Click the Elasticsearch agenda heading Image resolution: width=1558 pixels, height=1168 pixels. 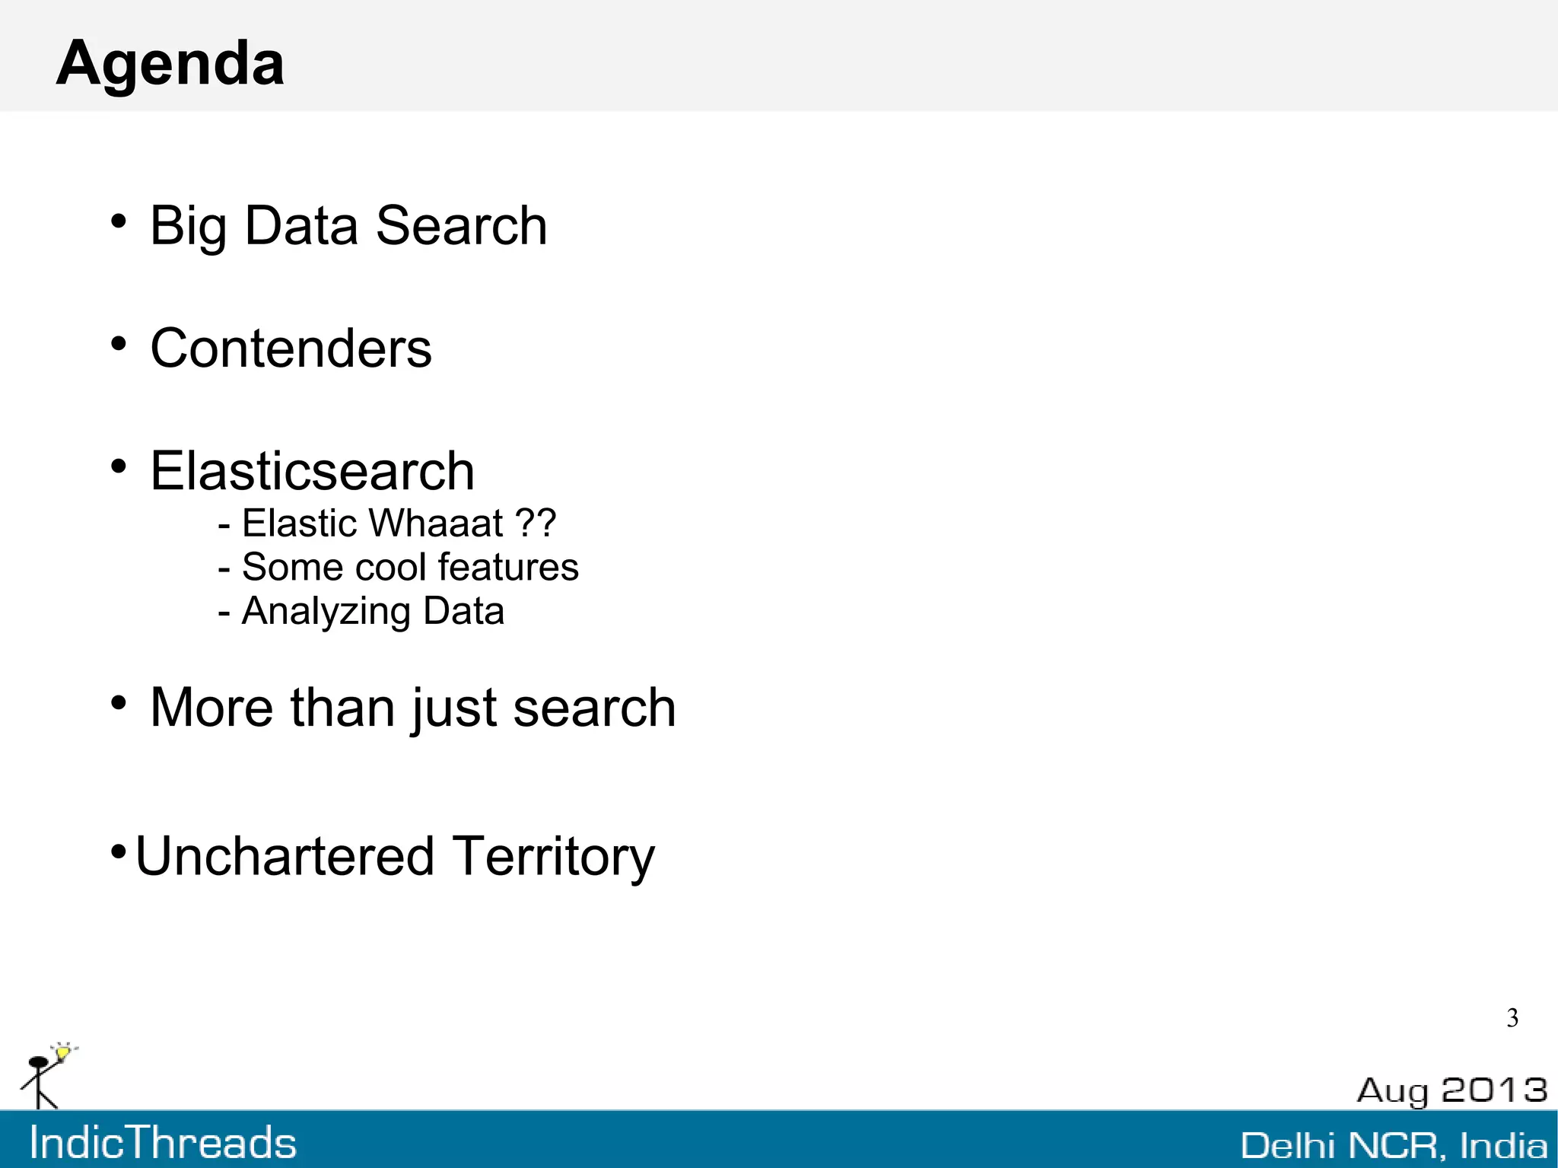[312, 471]
